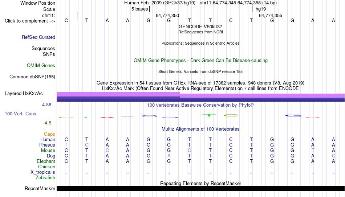
Task: Click the H3K27Ac Mark ENCODE track title
Action: point(200,89)
